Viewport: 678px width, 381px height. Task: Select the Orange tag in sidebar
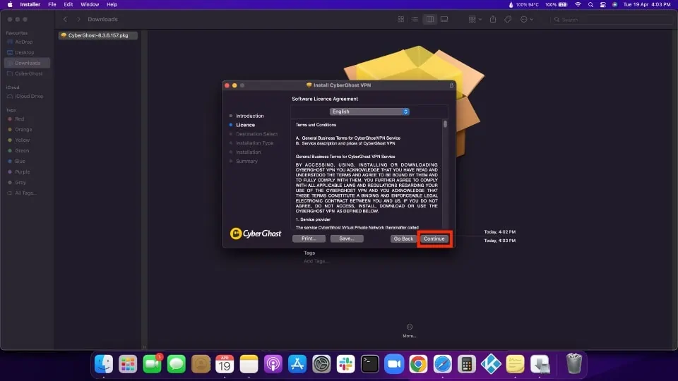point(23,130)
